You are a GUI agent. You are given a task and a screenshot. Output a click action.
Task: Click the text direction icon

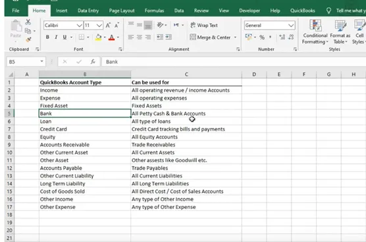(176, 25)
